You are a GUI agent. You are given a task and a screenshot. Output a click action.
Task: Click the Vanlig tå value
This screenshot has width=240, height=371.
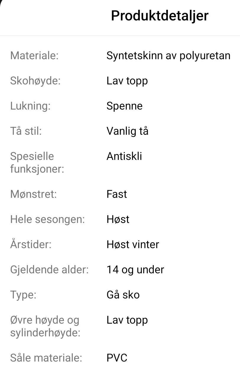[127, 131]
